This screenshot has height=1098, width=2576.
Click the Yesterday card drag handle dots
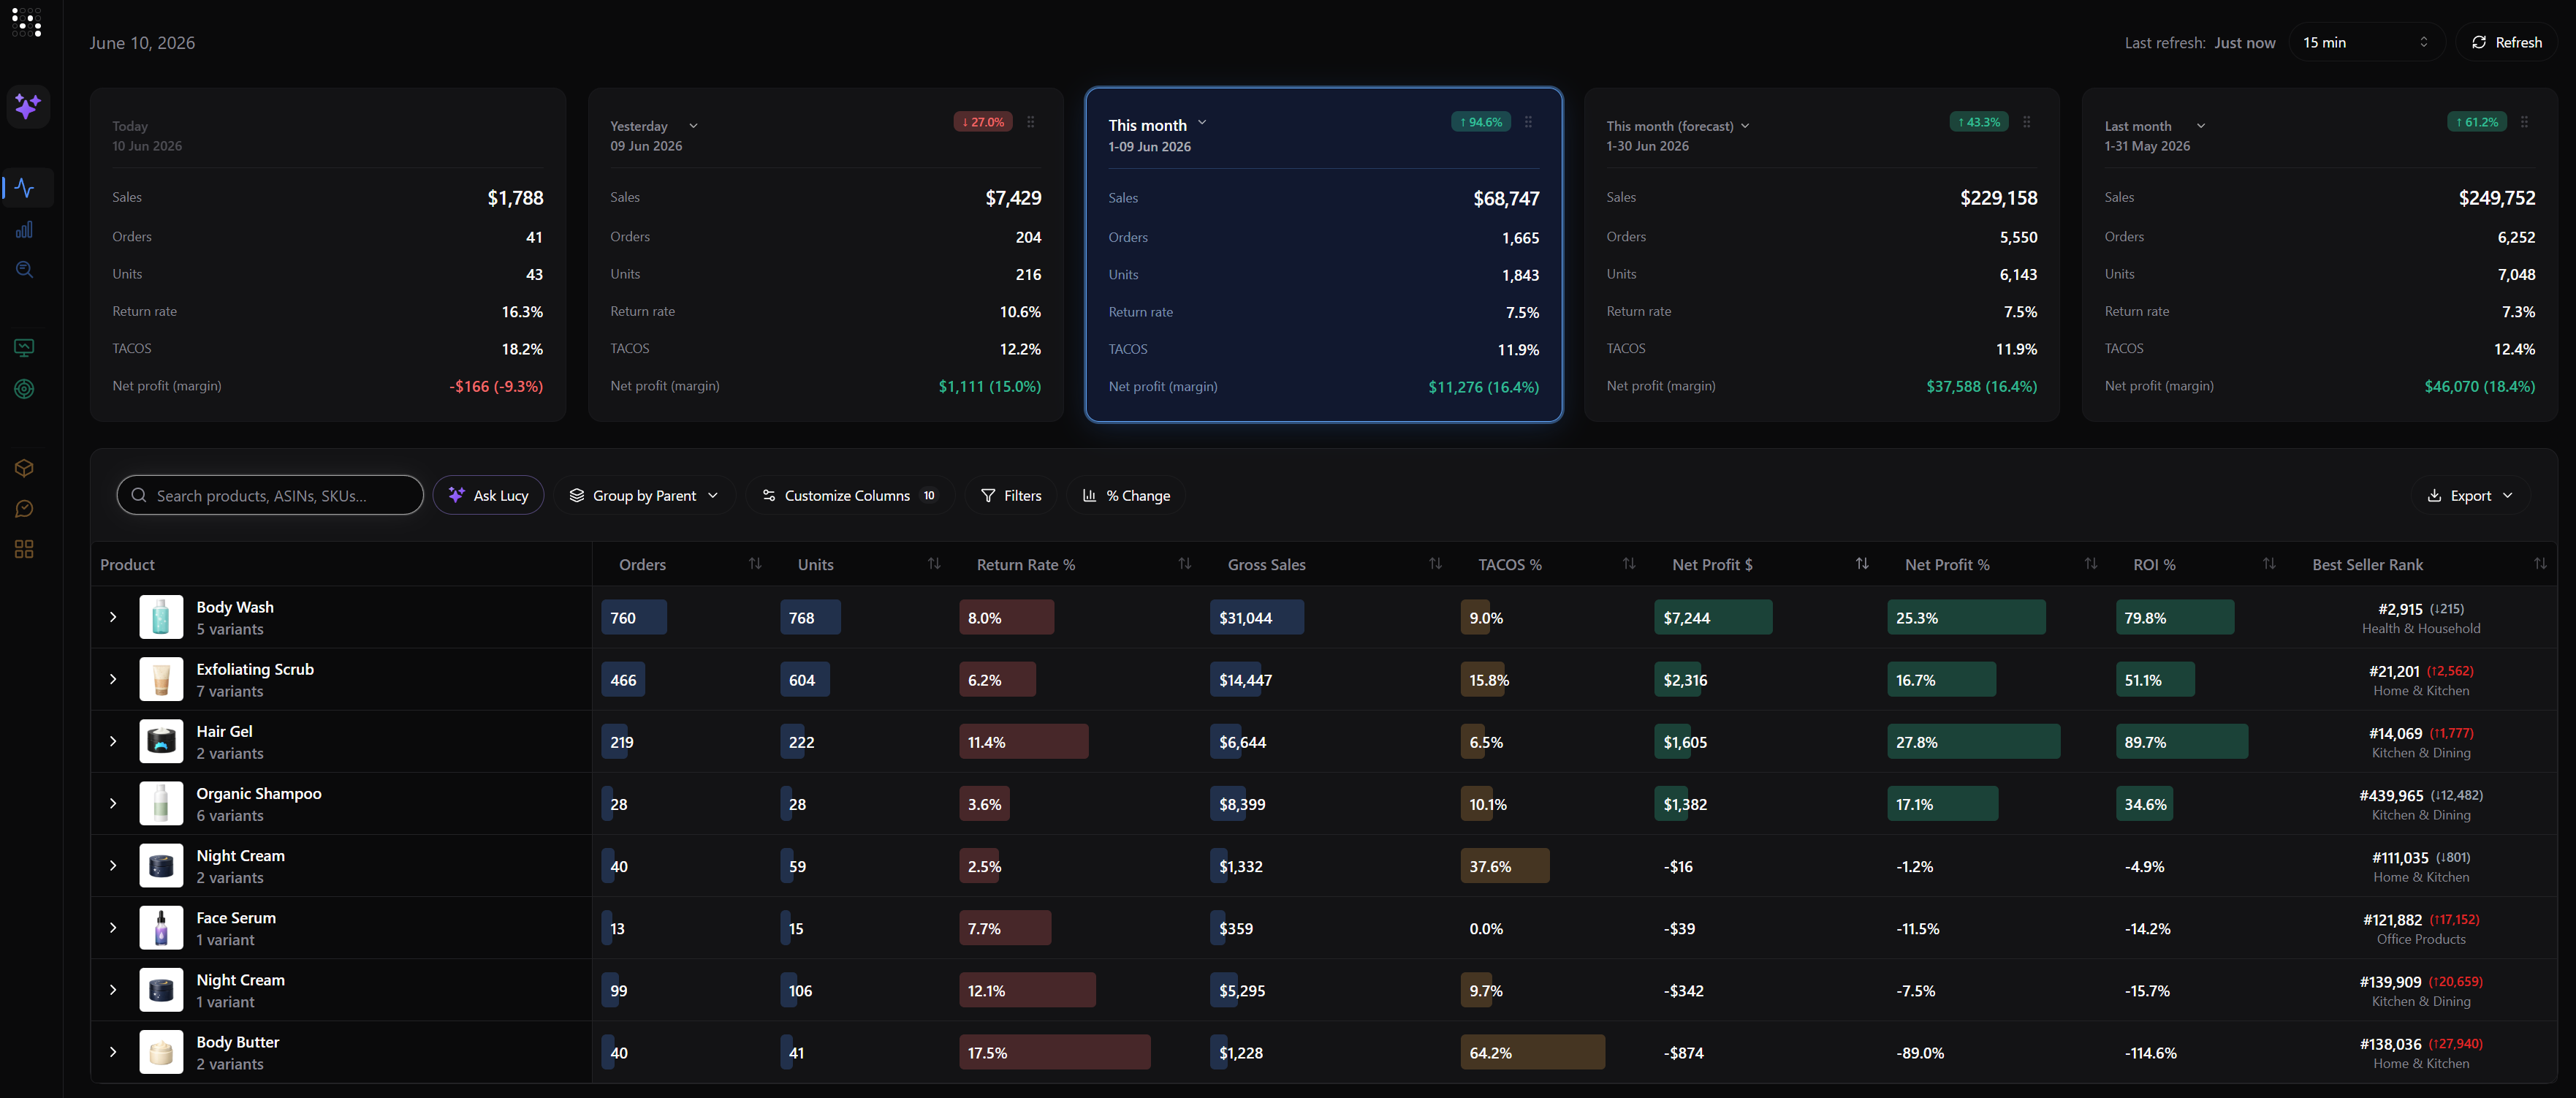(x=1031, y=122)
